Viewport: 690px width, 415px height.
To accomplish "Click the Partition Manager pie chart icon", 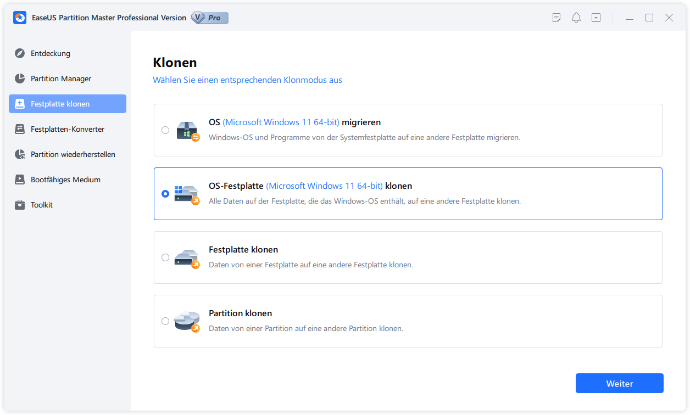I will [x=20, y=78].
